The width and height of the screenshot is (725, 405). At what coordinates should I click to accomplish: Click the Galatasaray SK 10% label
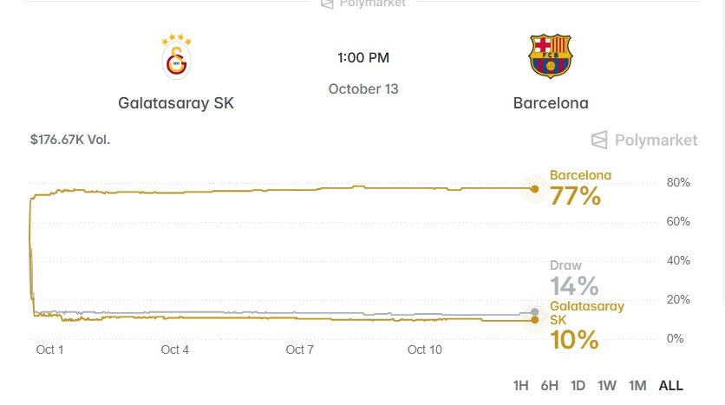[586, 325]
